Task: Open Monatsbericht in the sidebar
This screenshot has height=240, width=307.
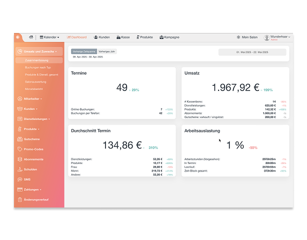Action: tap(33, 89)
